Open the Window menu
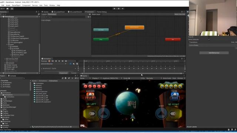The height and width of the screenshot is (133, 237). click(52, 5)
